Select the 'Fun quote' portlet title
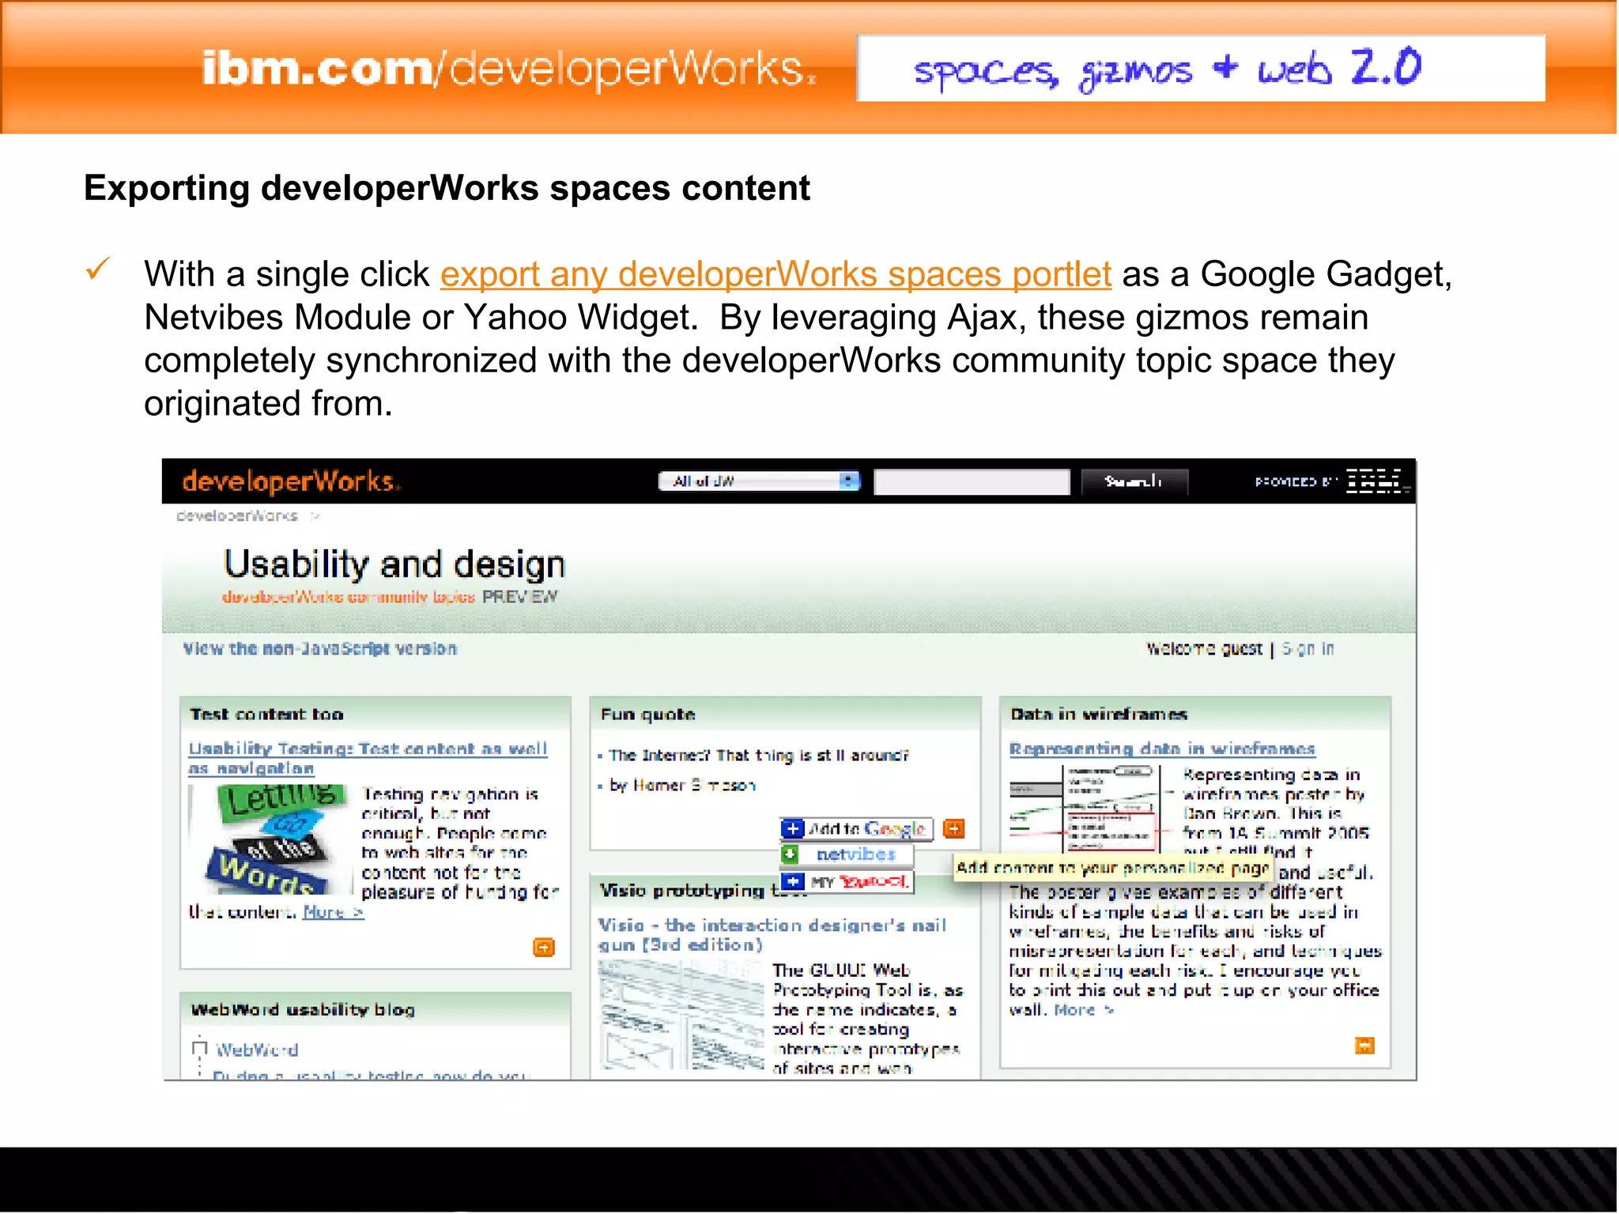The image size is (1619, 1214). (648, 714)
